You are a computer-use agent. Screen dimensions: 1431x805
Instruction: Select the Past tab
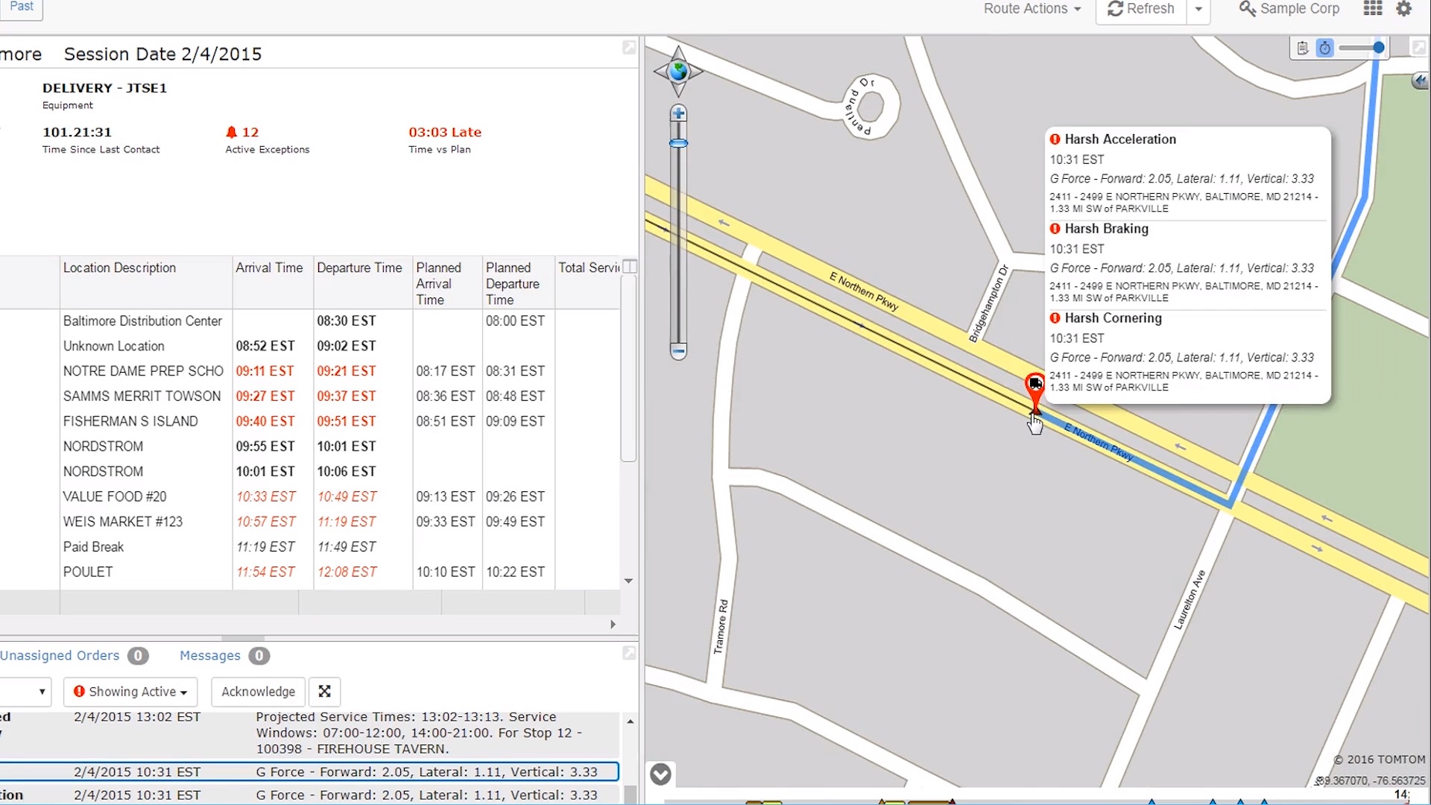click(22, 7)
